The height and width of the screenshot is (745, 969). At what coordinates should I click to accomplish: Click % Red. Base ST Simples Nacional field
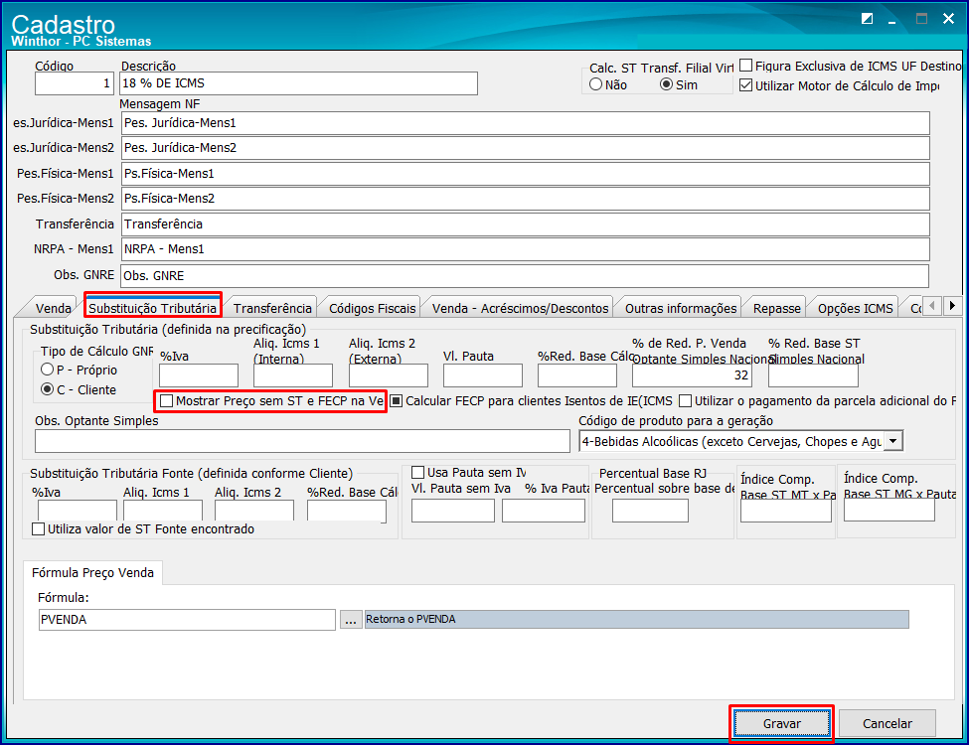[x=813, y=374]
